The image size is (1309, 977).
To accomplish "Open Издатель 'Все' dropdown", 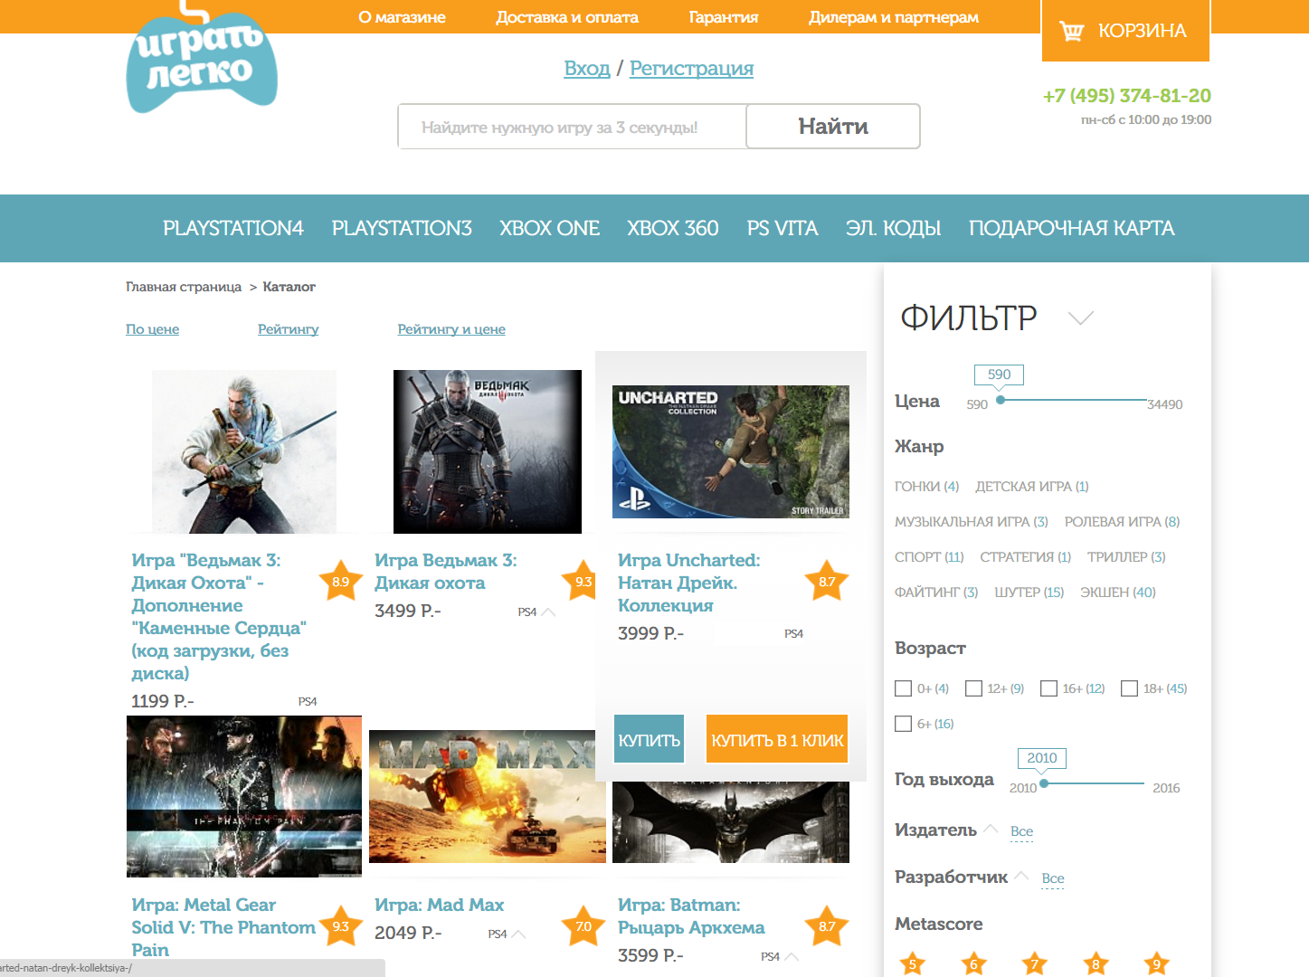I will [1021, 831].
